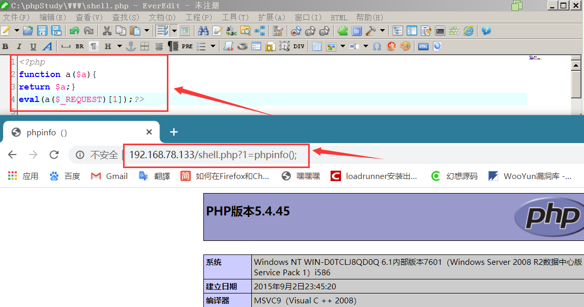Open the 编辑(E) menu
Screen dimensions: 584x307
pyautogui.click(x=53, y=18)
